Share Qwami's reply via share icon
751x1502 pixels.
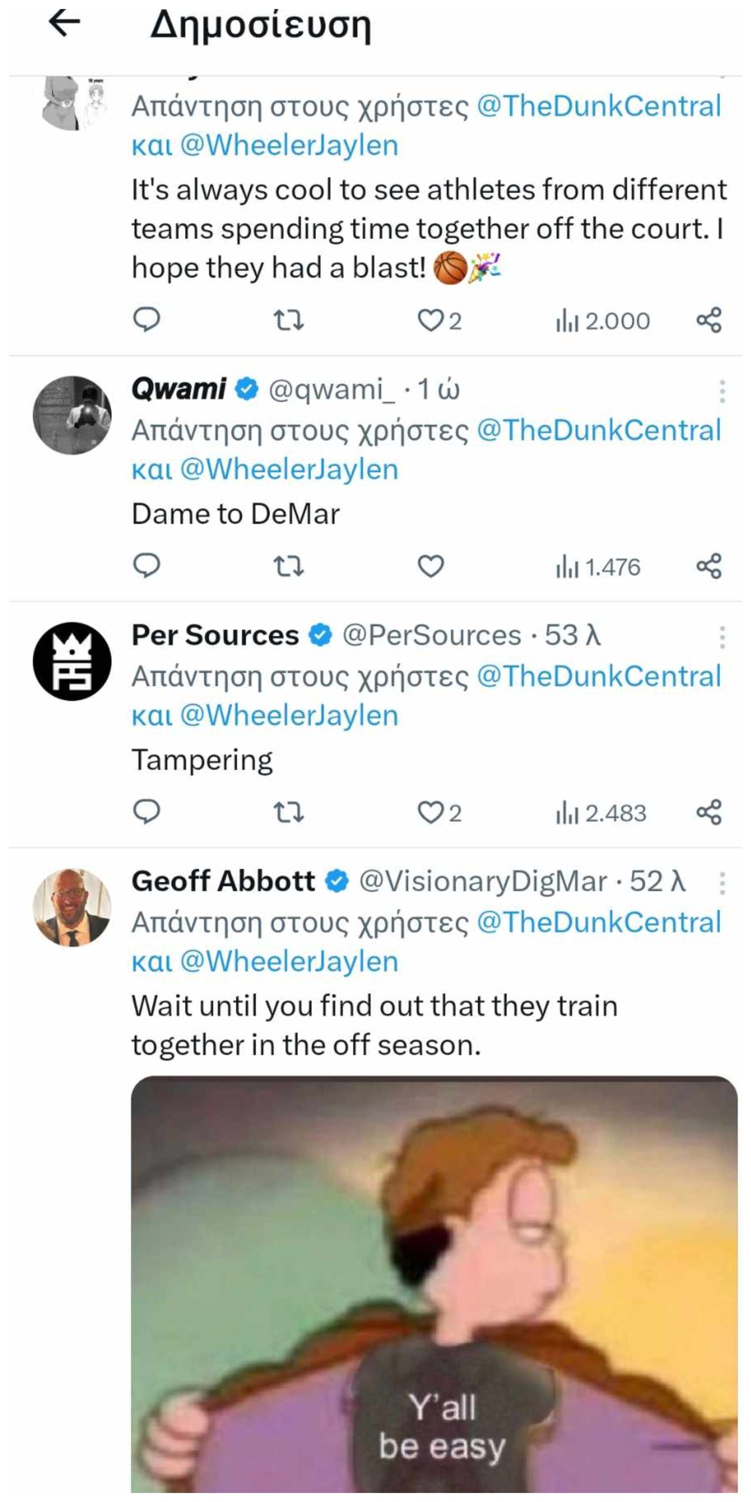coord(709,566)
